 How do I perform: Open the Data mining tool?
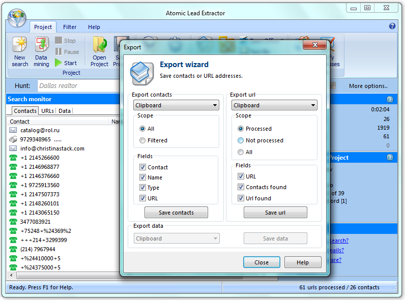coord(41,46)
